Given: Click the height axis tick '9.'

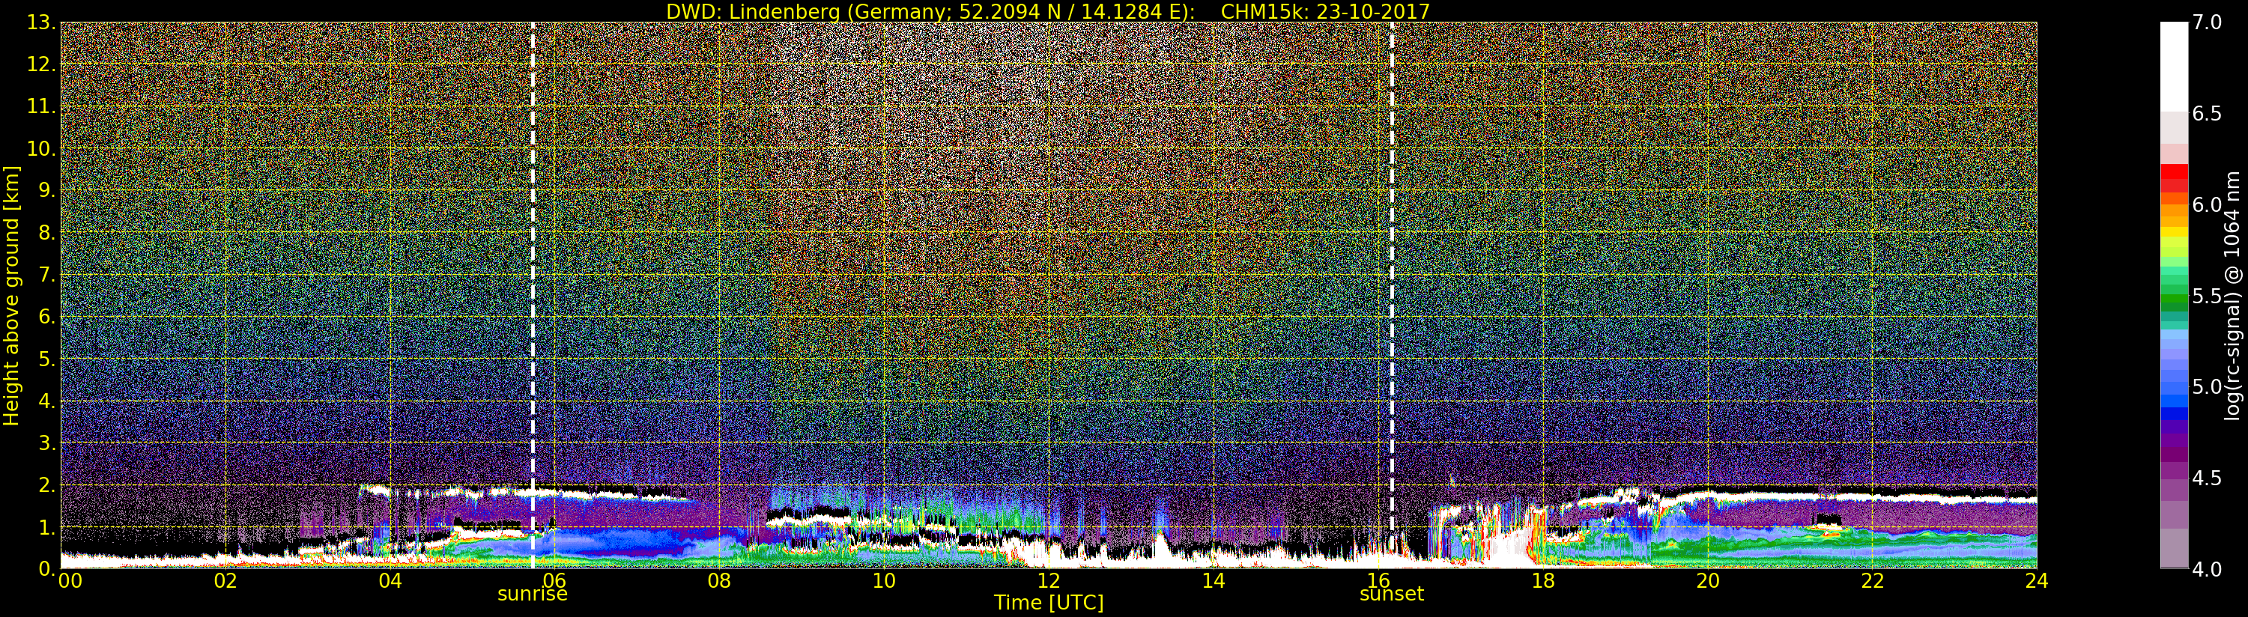Looking at the screenshot, I should 46,190.
